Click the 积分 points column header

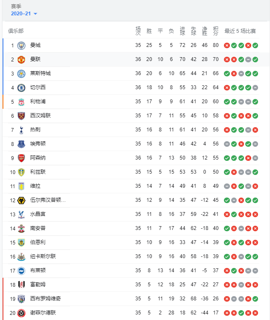tap(216, 31)
